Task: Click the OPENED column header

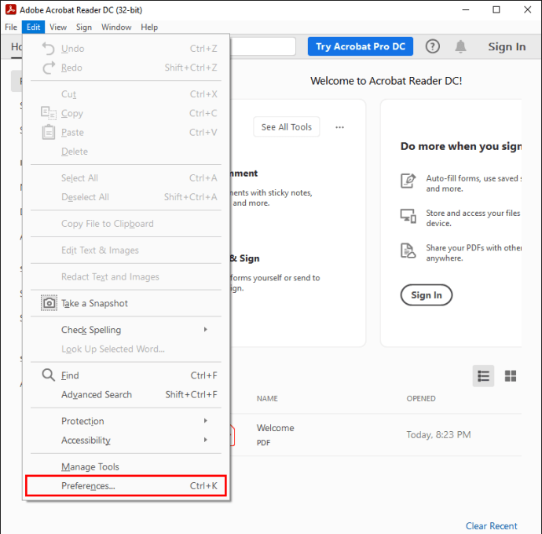Action: click(x=421, y=398)
